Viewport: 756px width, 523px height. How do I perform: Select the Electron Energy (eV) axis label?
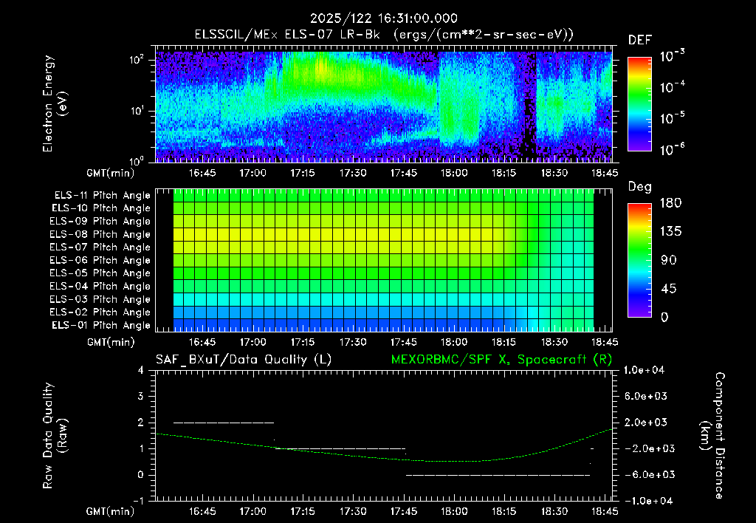(55, 103)
